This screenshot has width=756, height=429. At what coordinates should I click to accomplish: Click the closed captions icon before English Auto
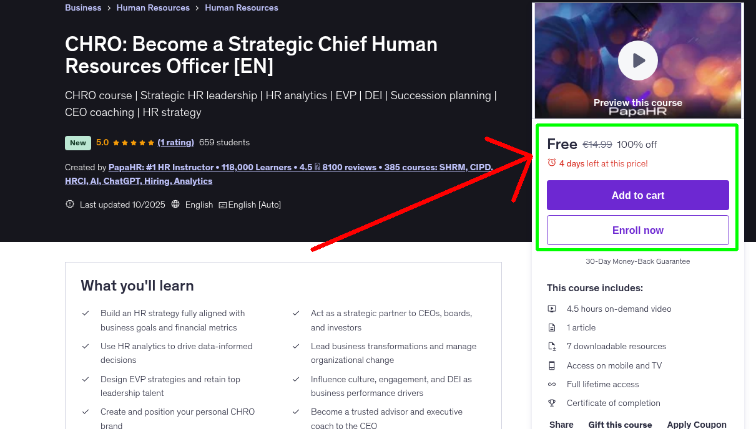[x=222, y=205]
